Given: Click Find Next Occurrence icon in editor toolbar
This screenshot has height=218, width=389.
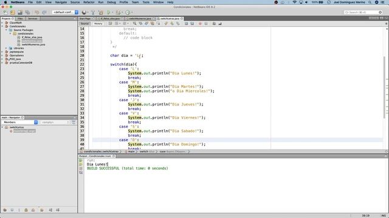Looking at the screenshot, I should pyautogui.click(x=146, y=24).
